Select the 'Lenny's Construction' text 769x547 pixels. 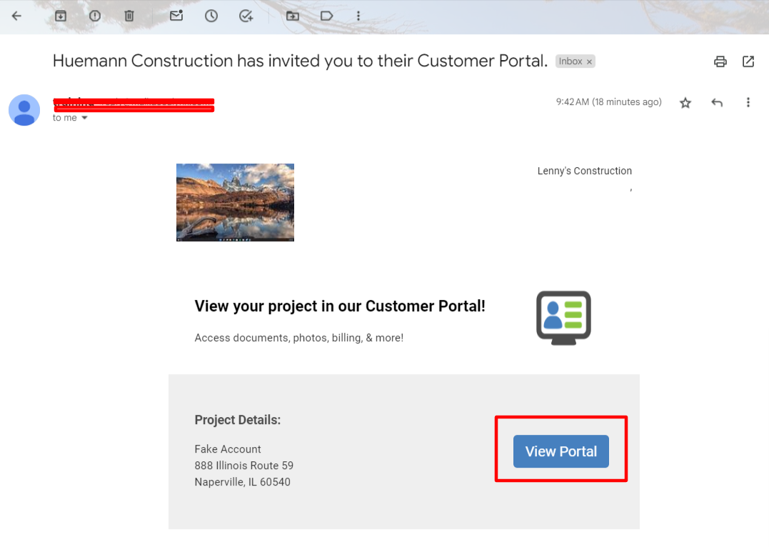(x=585, y=171)
